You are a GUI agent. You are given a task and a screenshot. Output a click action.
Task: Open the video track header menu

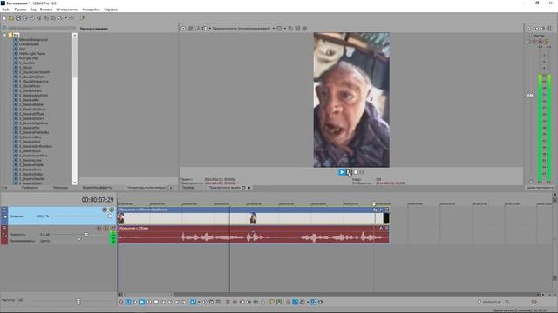(4, 210)
